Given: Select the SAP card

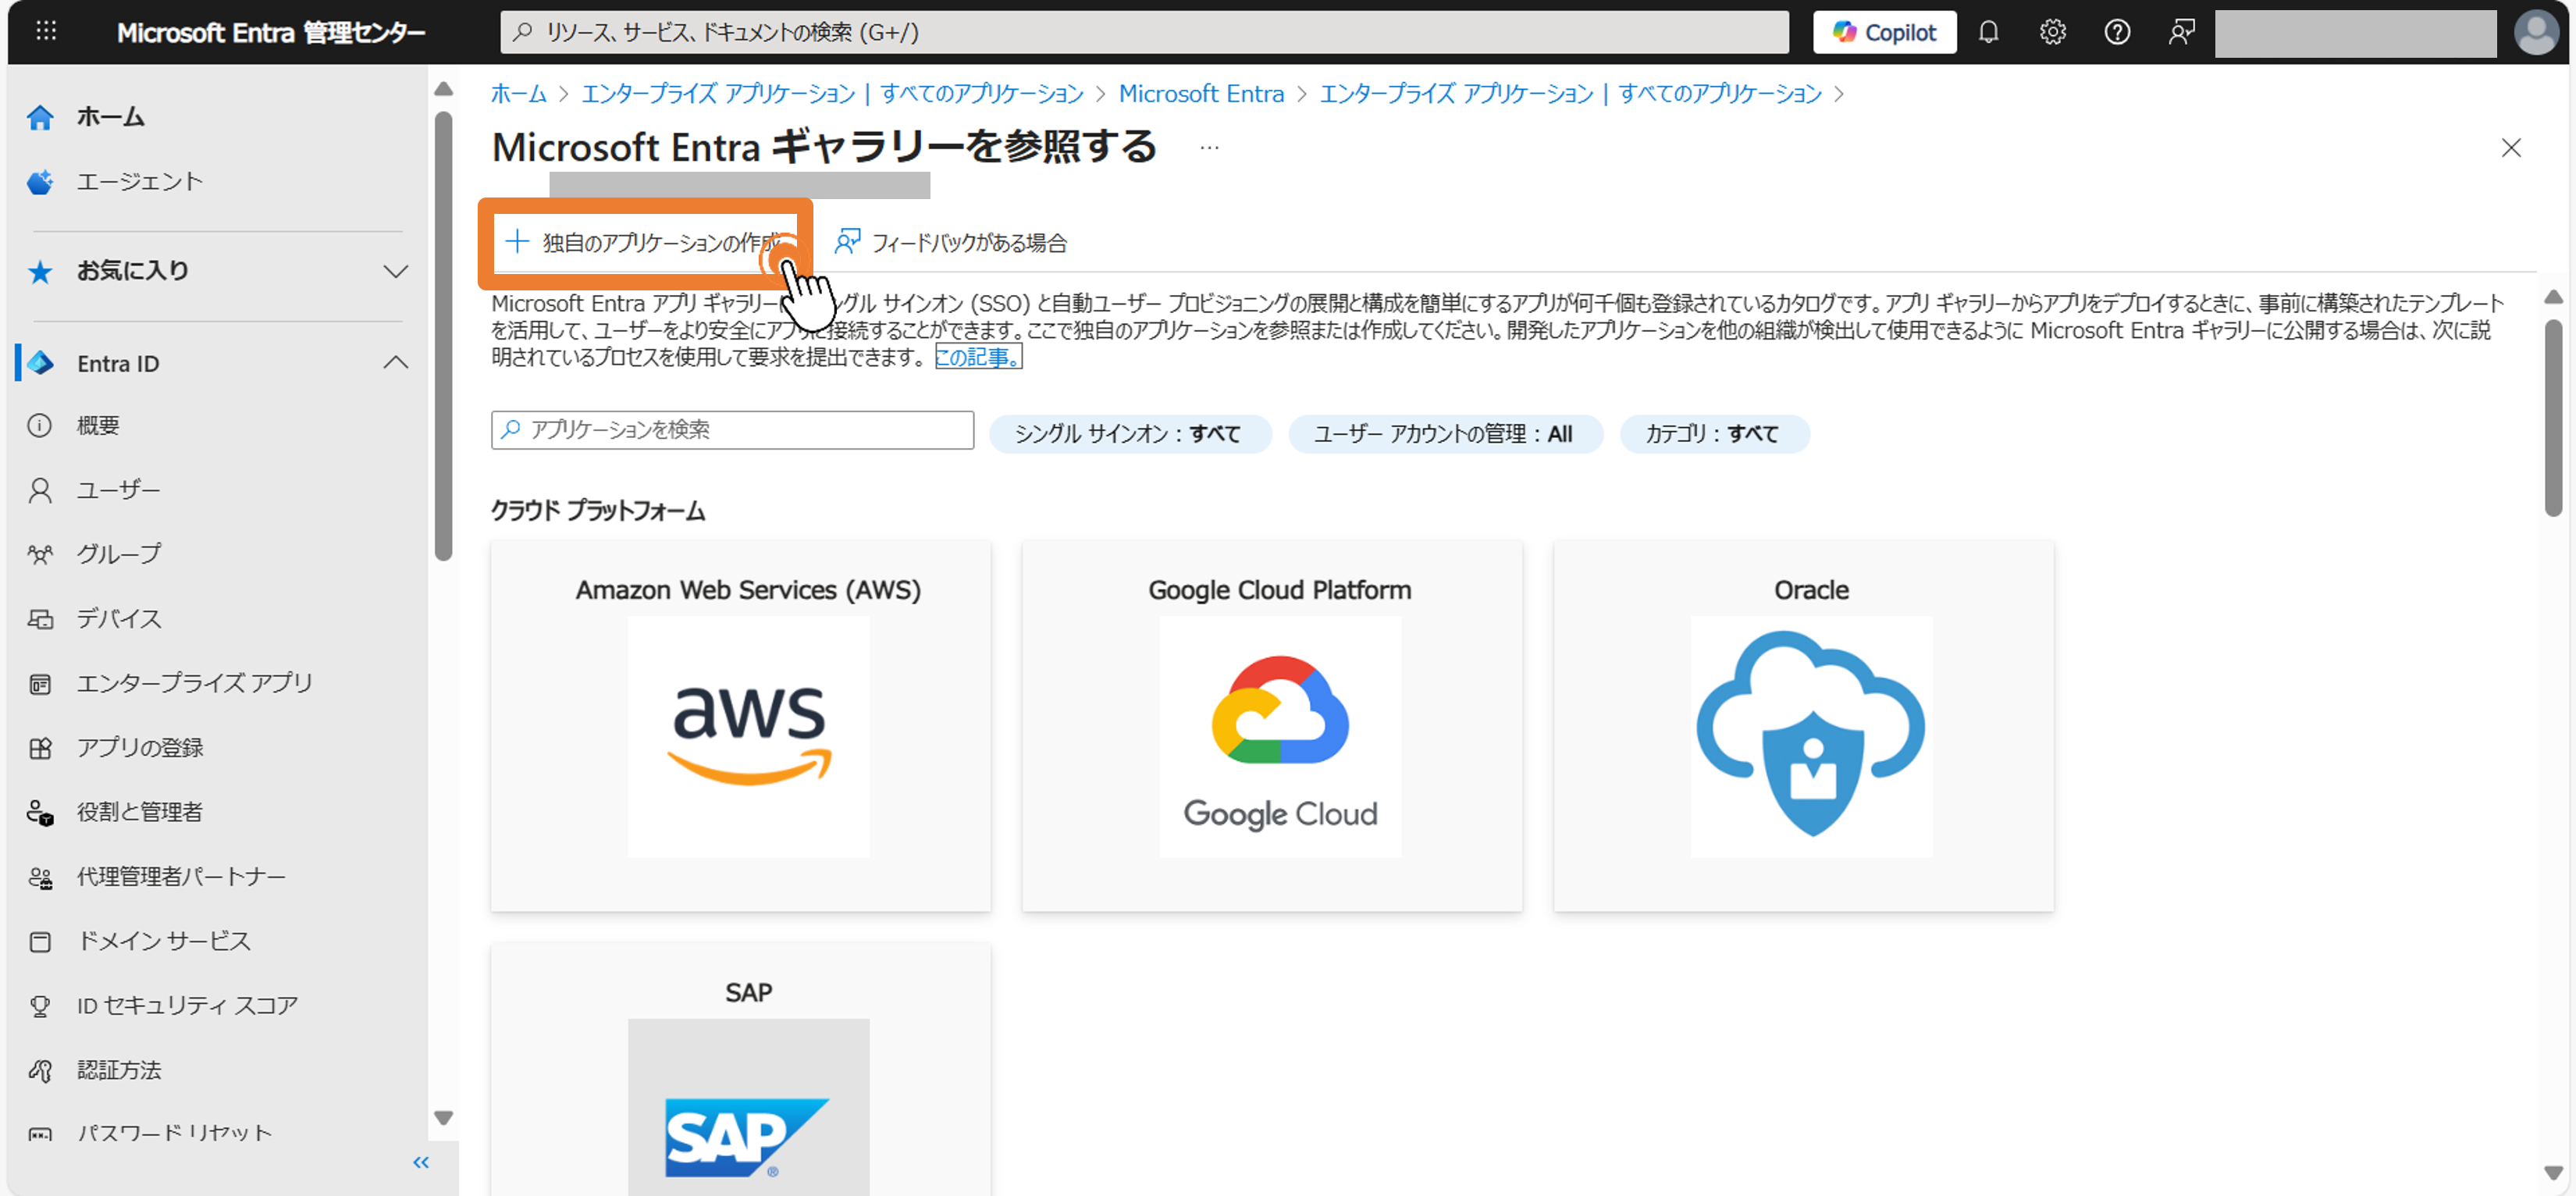Looking at the screenshot, I should point(741,1069).
